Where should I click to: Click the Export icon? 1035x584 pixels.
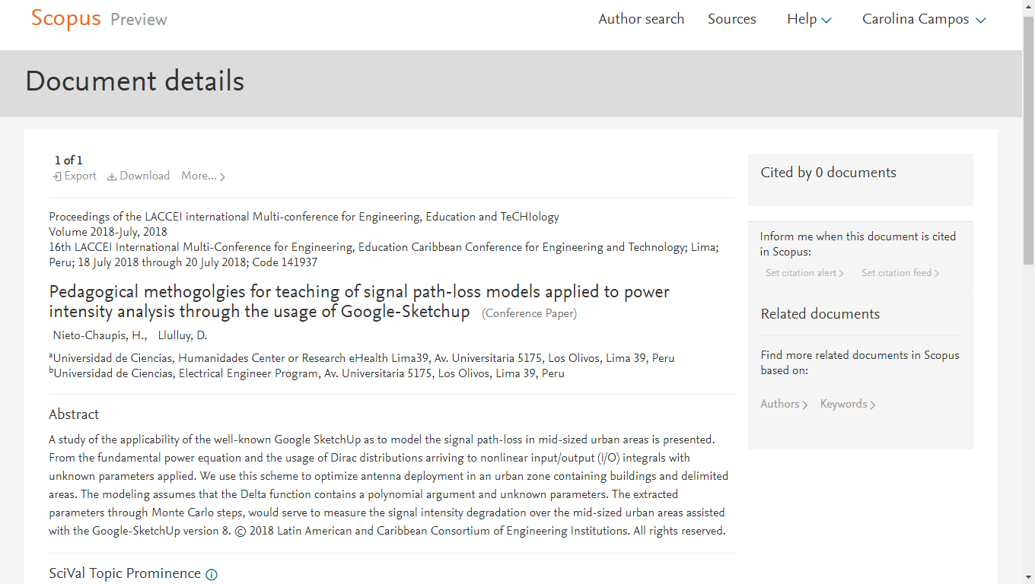(x=57, y=176)
